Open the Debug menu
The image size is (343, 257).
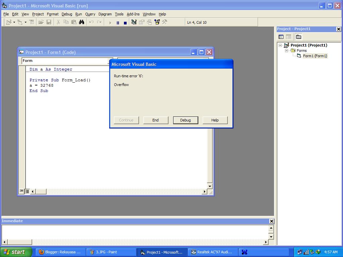pos(67,14)
